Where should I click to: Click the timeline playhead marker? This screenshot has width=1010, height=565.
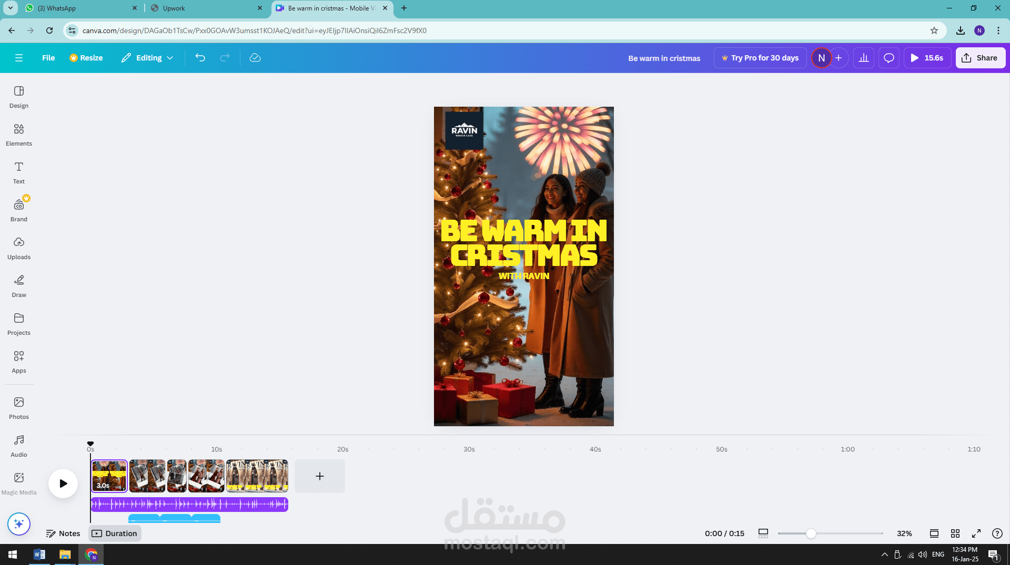pyautogui.click(x=90, y=444)
